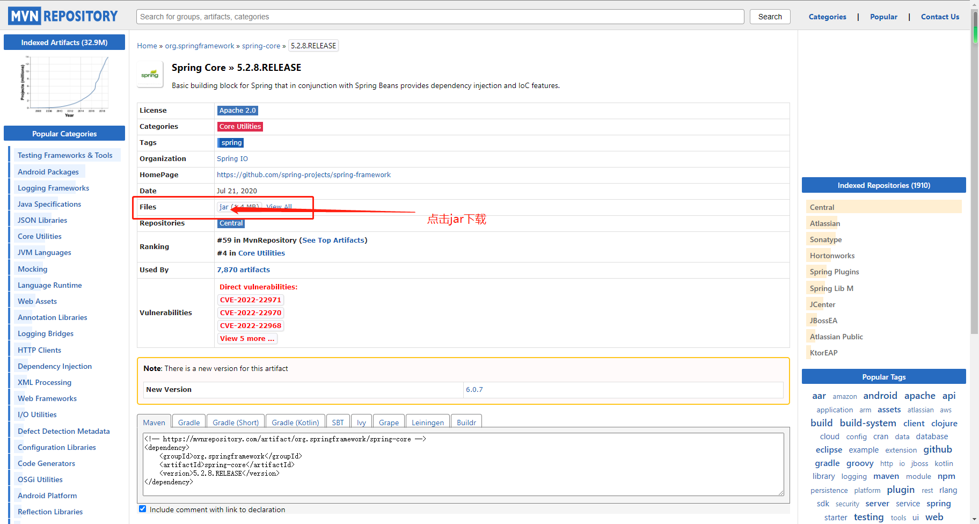
Task: Open CVE-2022-22971 vulnerability
Action: (251, 300)
